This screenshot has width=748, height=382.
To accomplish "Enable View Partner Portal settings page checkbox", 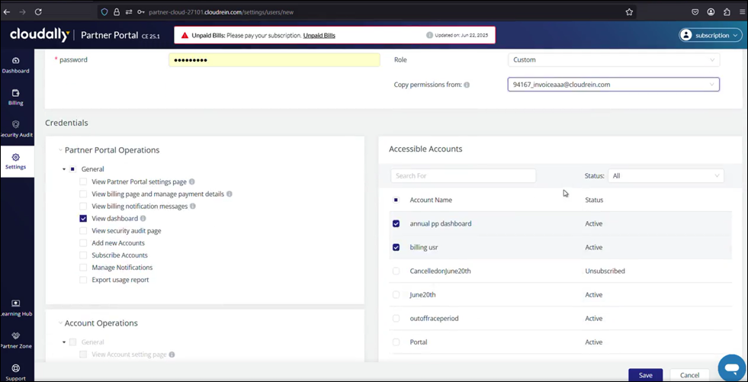I will click(x=83, y=181).
